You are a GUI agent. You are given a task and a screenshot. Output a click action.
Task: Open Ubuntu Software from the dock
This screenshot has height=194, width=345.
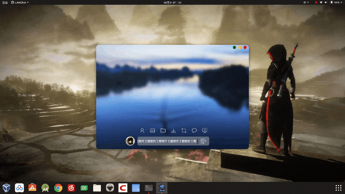pos(32,188)
